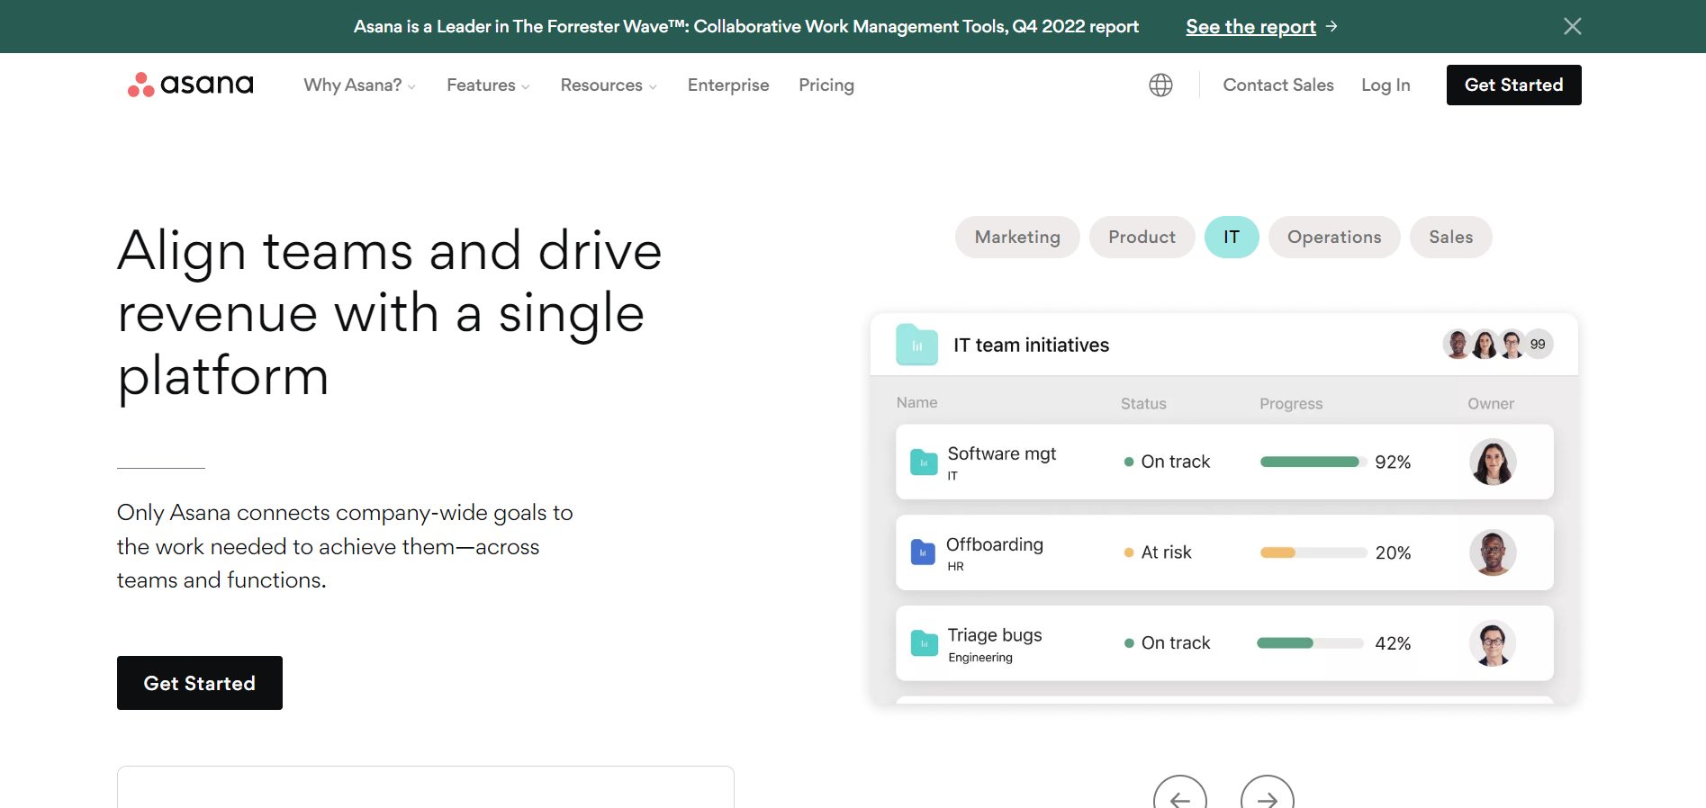This screenshot has width=1706, height=808.
Task: Click the IT team initiatives folder icon
Action: point(916,345)
